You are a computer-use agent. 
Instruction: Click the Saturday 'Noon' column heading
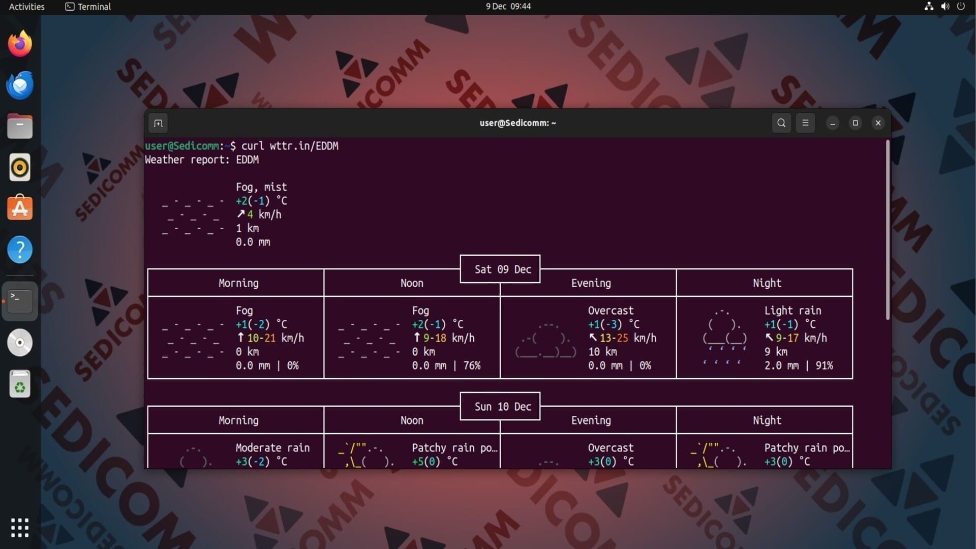point(412,283)
